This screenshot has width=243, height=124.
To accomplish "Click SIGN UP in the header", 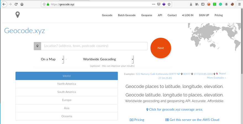I will click(x=204, y=15).
